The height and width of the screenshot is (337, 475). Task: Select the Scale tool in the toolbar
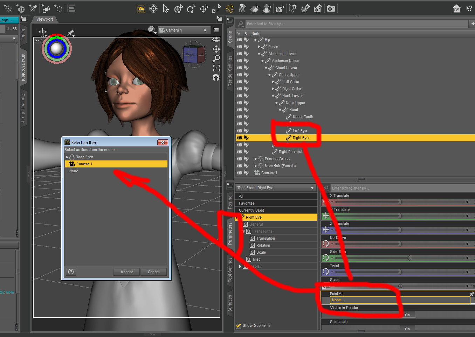[216, 9]
